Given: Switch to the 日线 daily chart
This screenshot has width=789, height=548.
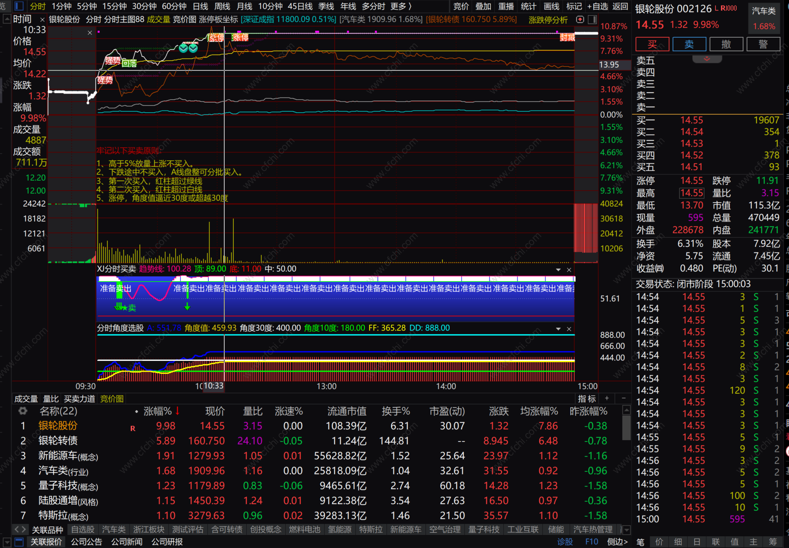Looking at the screenshot, I should click(200, 6).
